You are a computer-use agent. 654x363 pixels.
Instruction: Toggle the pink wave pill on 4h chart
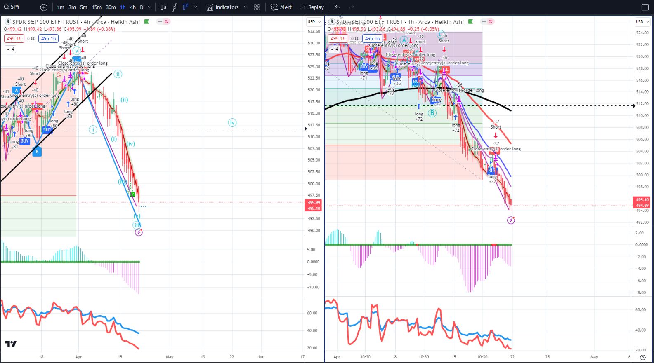(x=167, y=21)
